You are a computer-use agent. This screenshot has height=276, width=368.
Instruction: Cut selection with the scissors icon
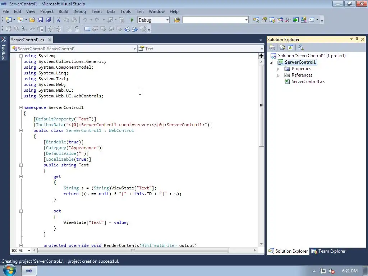click(59, 20)
